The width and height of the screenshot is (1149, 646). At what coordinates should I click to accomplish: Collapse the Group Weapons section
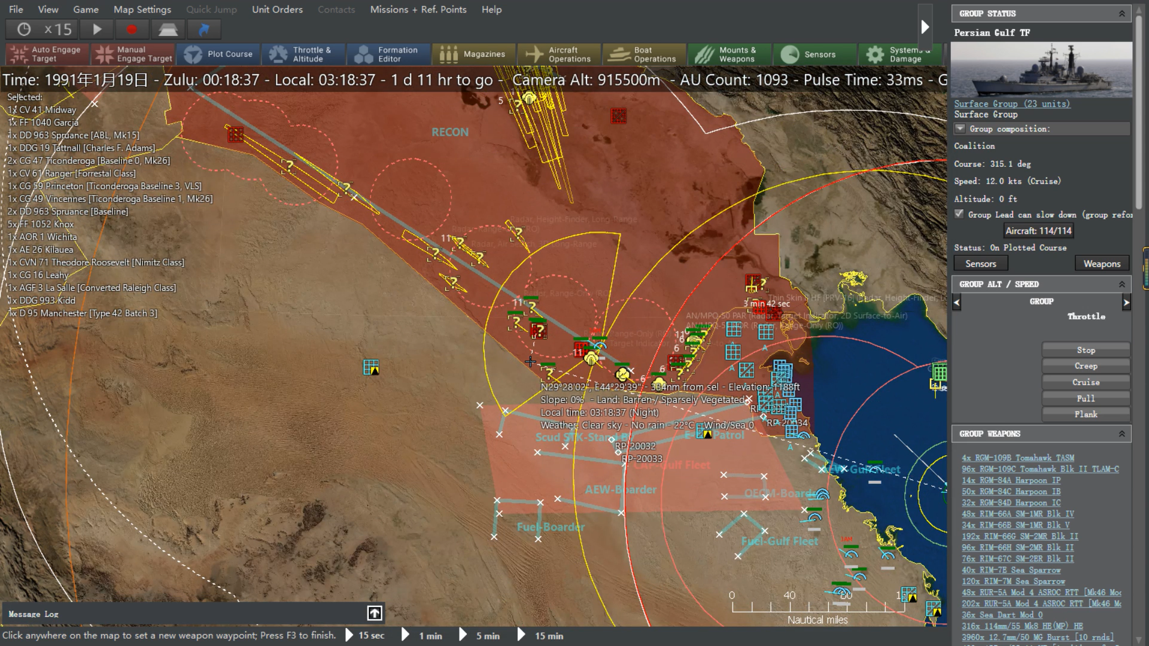(x=1122, y=434)
